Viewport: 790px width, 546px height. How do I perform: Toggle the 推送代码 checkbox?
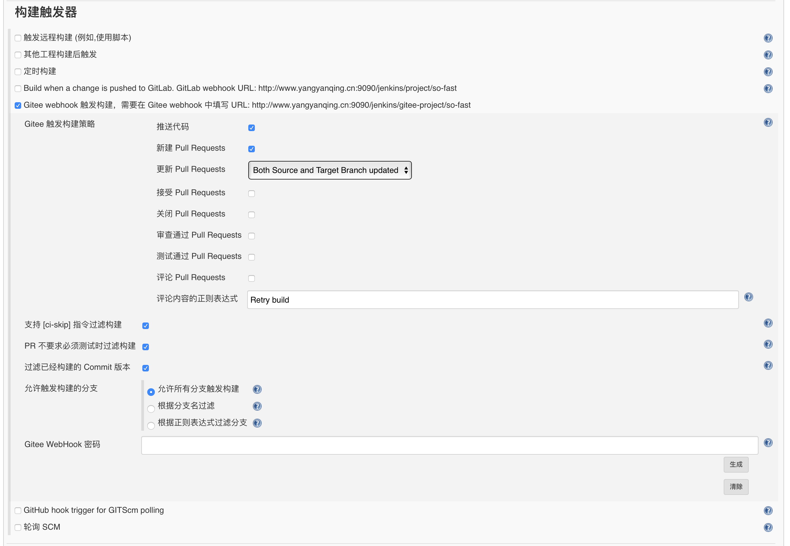coord(252,127)
